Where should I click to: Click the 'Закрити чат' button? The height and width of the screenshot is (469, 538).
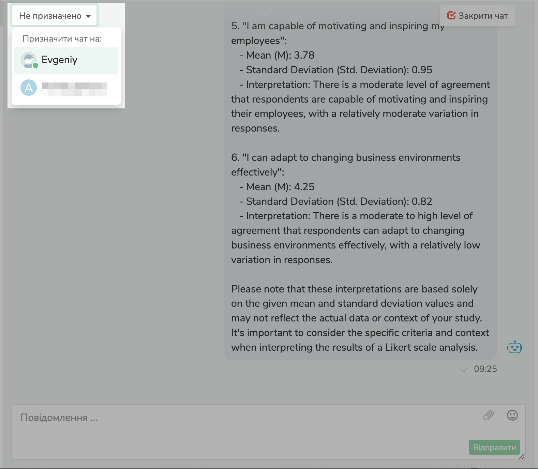click(477, 16)
